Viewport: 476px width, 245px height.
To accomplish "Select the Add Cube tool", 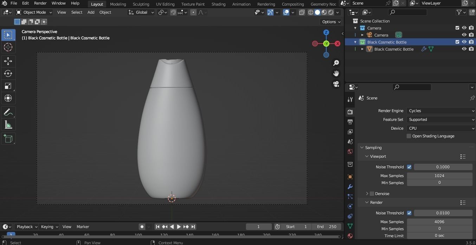I will [x=8, y=139].
